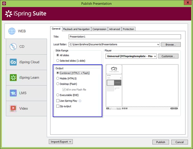
Task: Open the iSpring Cloud icon
Action: click(x=13, y=62)
